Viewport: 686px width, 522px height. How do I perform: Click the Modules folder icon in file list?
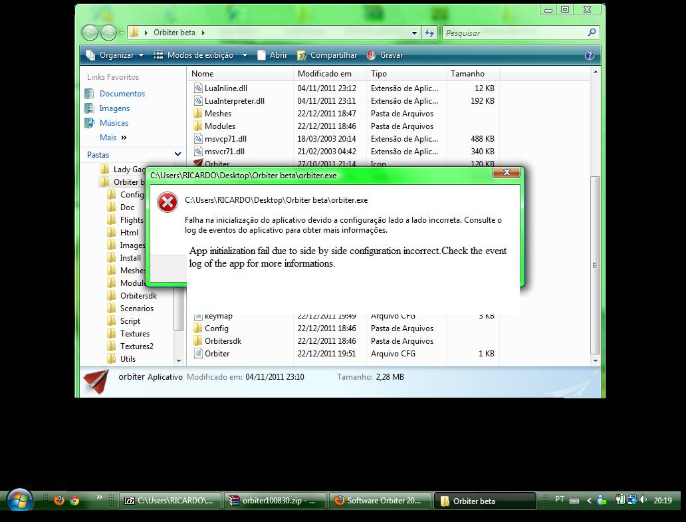198,126
